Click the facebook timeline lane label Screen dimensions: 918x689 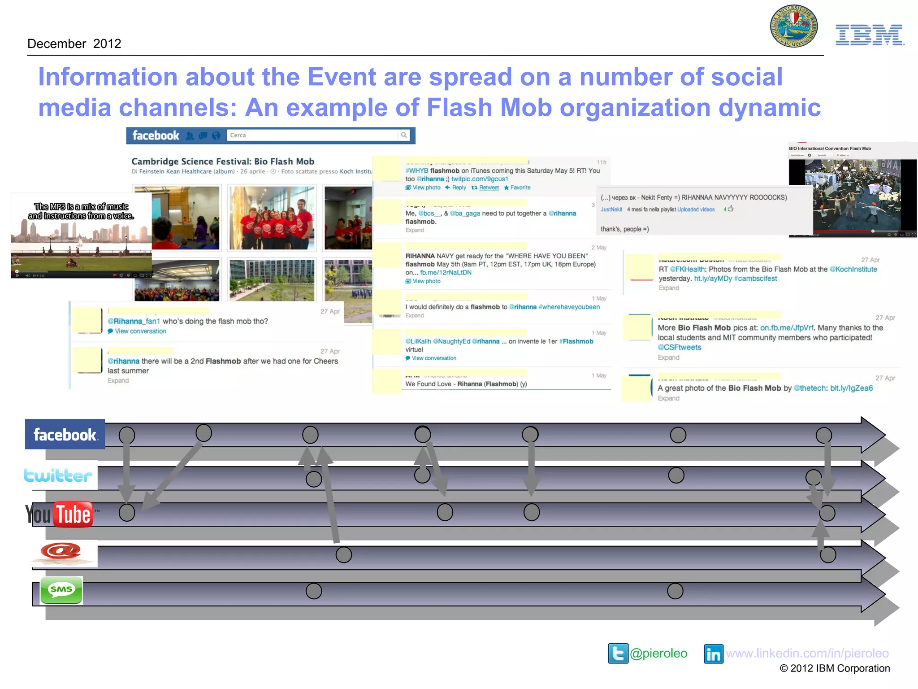65,434
